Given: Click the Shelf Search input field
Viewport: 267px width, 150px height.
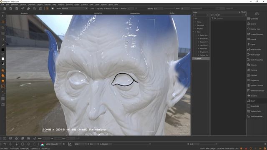Looking at the screenshot, I should click(231, 18).
